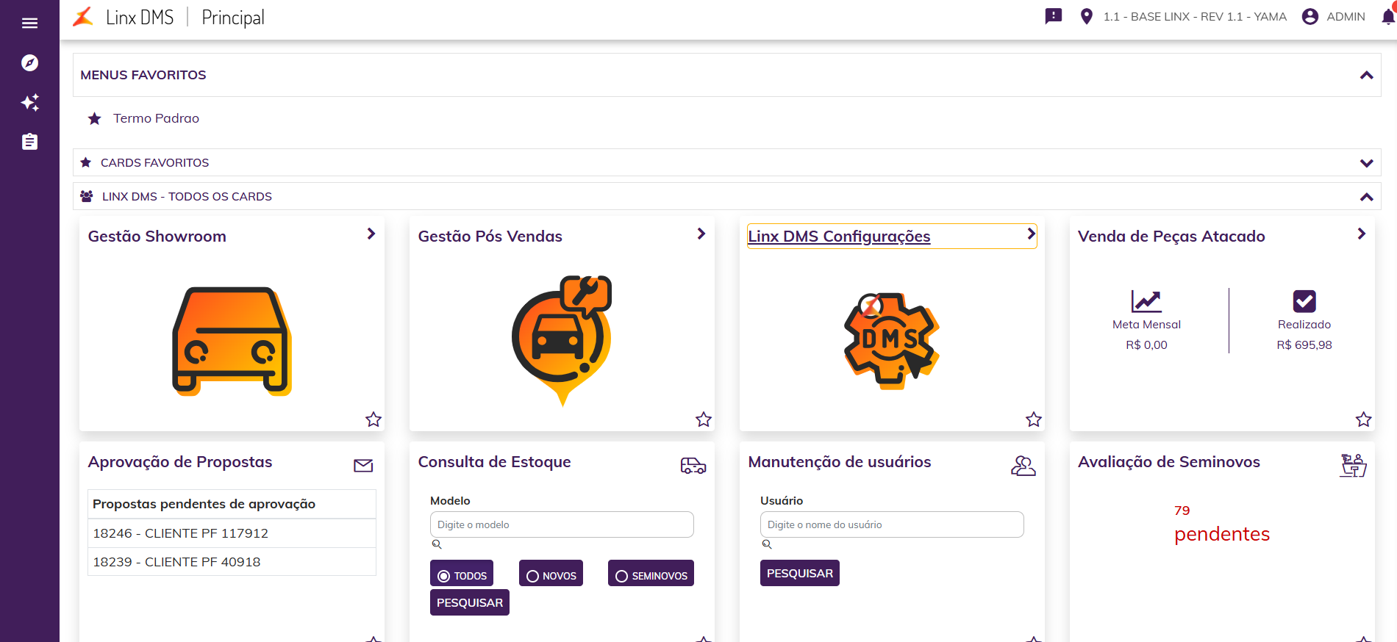
Task: Click the R$ 0,00 Meta Mensal value
Action: [1146, 345]
